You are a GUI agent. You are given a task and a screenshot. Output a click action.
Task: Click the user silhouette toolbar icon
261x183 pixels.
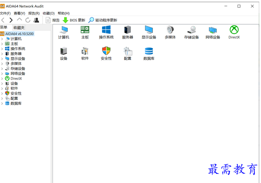tap(36, 20)
